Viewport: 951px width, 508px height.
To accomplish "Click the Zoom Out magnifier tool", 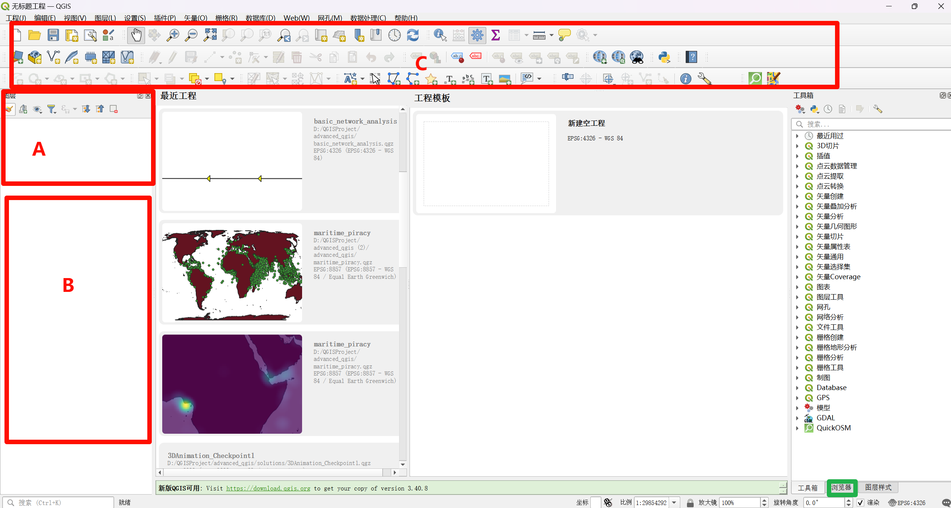I will tap(191, 35).
